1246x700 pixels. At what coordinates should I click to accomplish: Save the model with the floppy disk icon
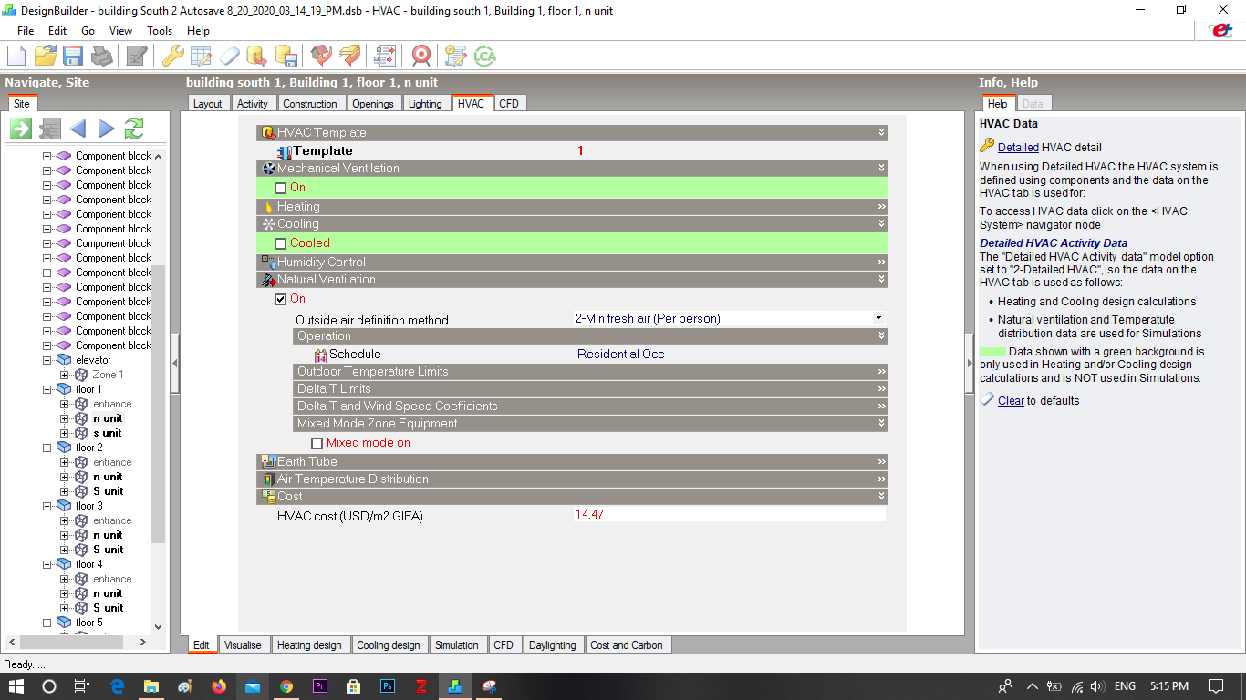click(x=73, y=56)
